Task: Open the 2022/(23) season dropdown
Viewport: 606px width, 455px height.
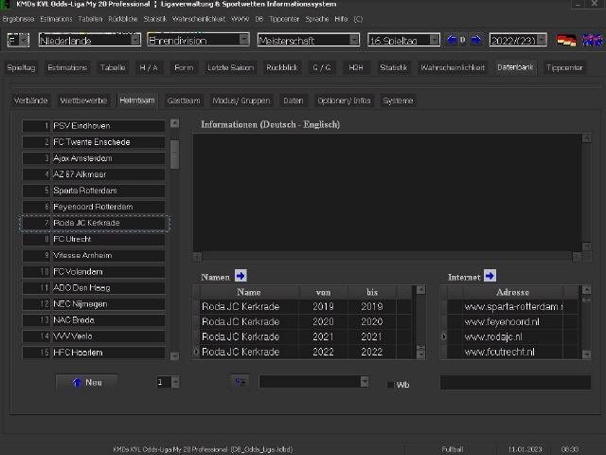Action: 542,40
